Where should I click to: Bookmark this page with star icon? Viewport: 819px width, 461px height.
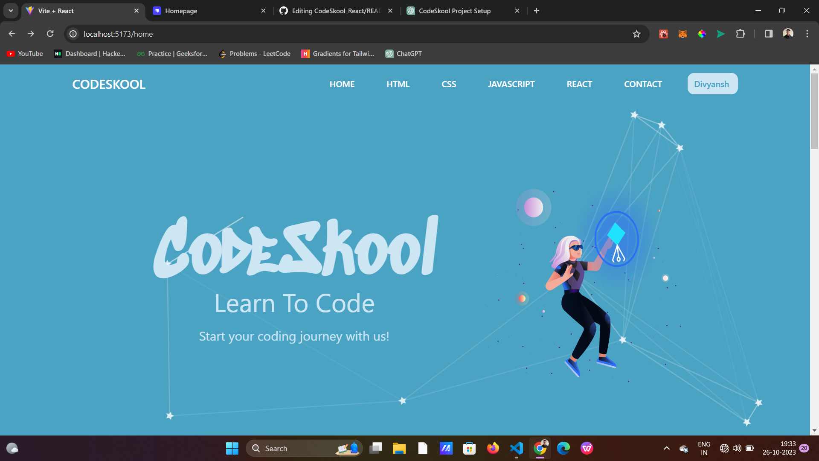(636, 34)
